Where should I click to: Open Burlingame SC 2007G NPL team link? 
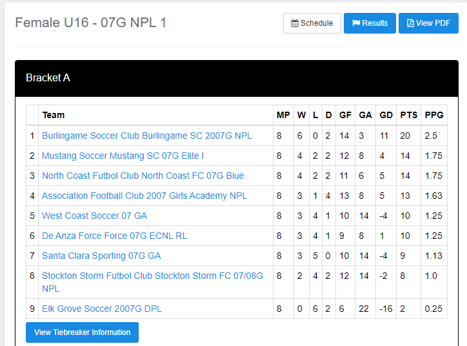pos(146,136)
